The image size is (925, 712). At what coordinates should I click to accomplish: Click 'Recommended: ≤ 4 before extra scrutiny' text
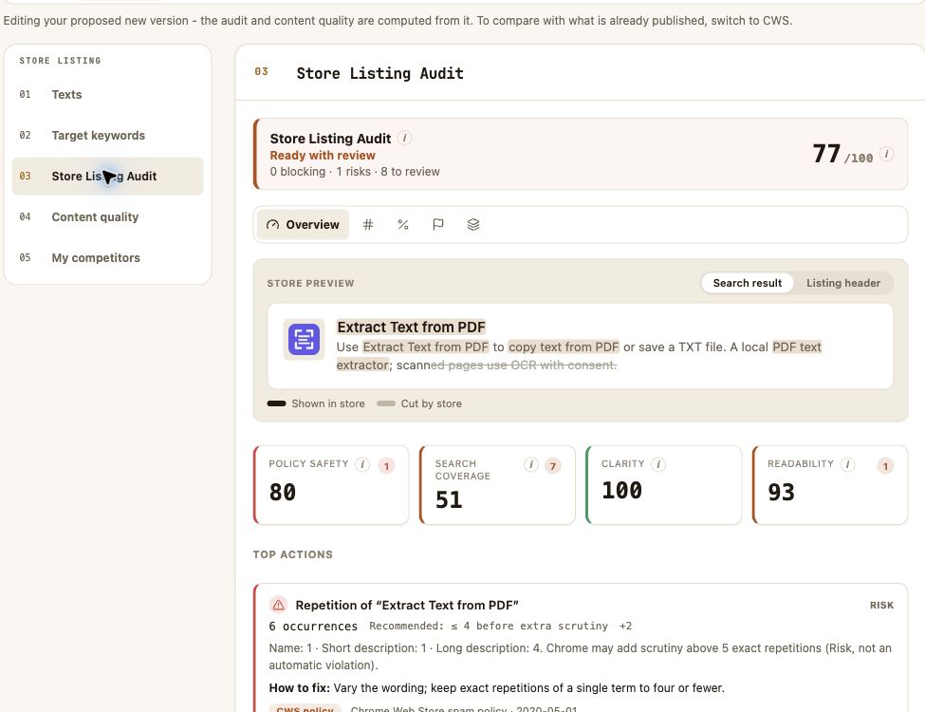coord(489,626)
